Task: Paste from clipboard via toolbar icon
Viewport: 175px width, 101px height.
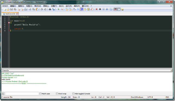Action: click(x=37, y=10)
